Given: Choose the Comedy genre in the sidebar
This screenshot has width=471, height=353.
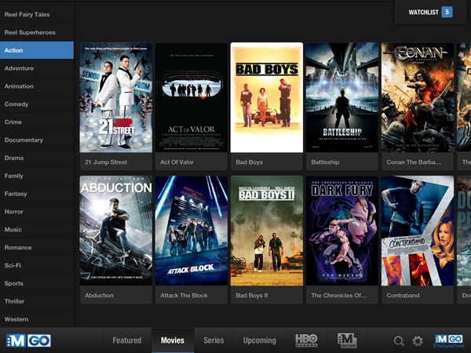Looking at the screenshot, I should coord(16,104).
